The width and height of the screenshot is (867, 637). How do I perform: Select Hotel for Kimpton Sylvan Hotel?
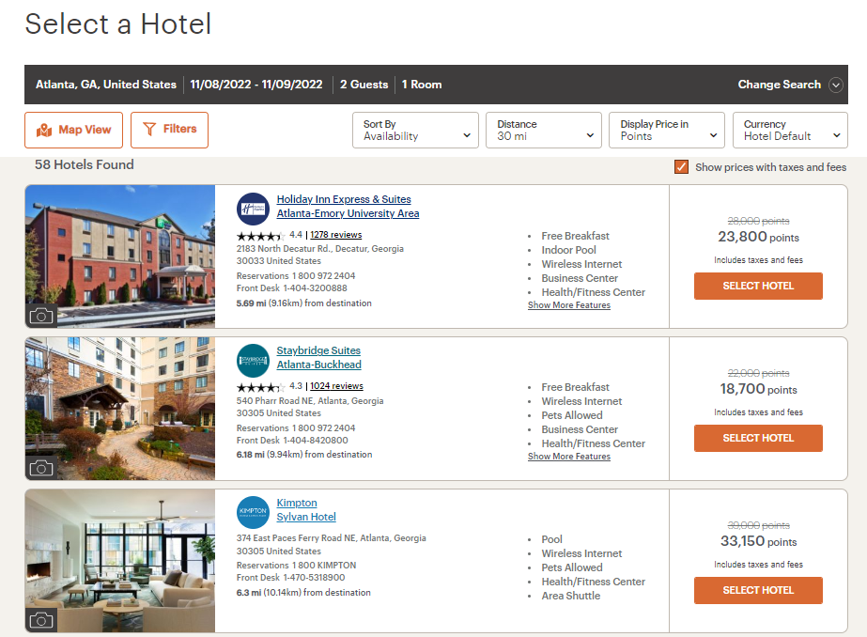(x=758, y=590)
